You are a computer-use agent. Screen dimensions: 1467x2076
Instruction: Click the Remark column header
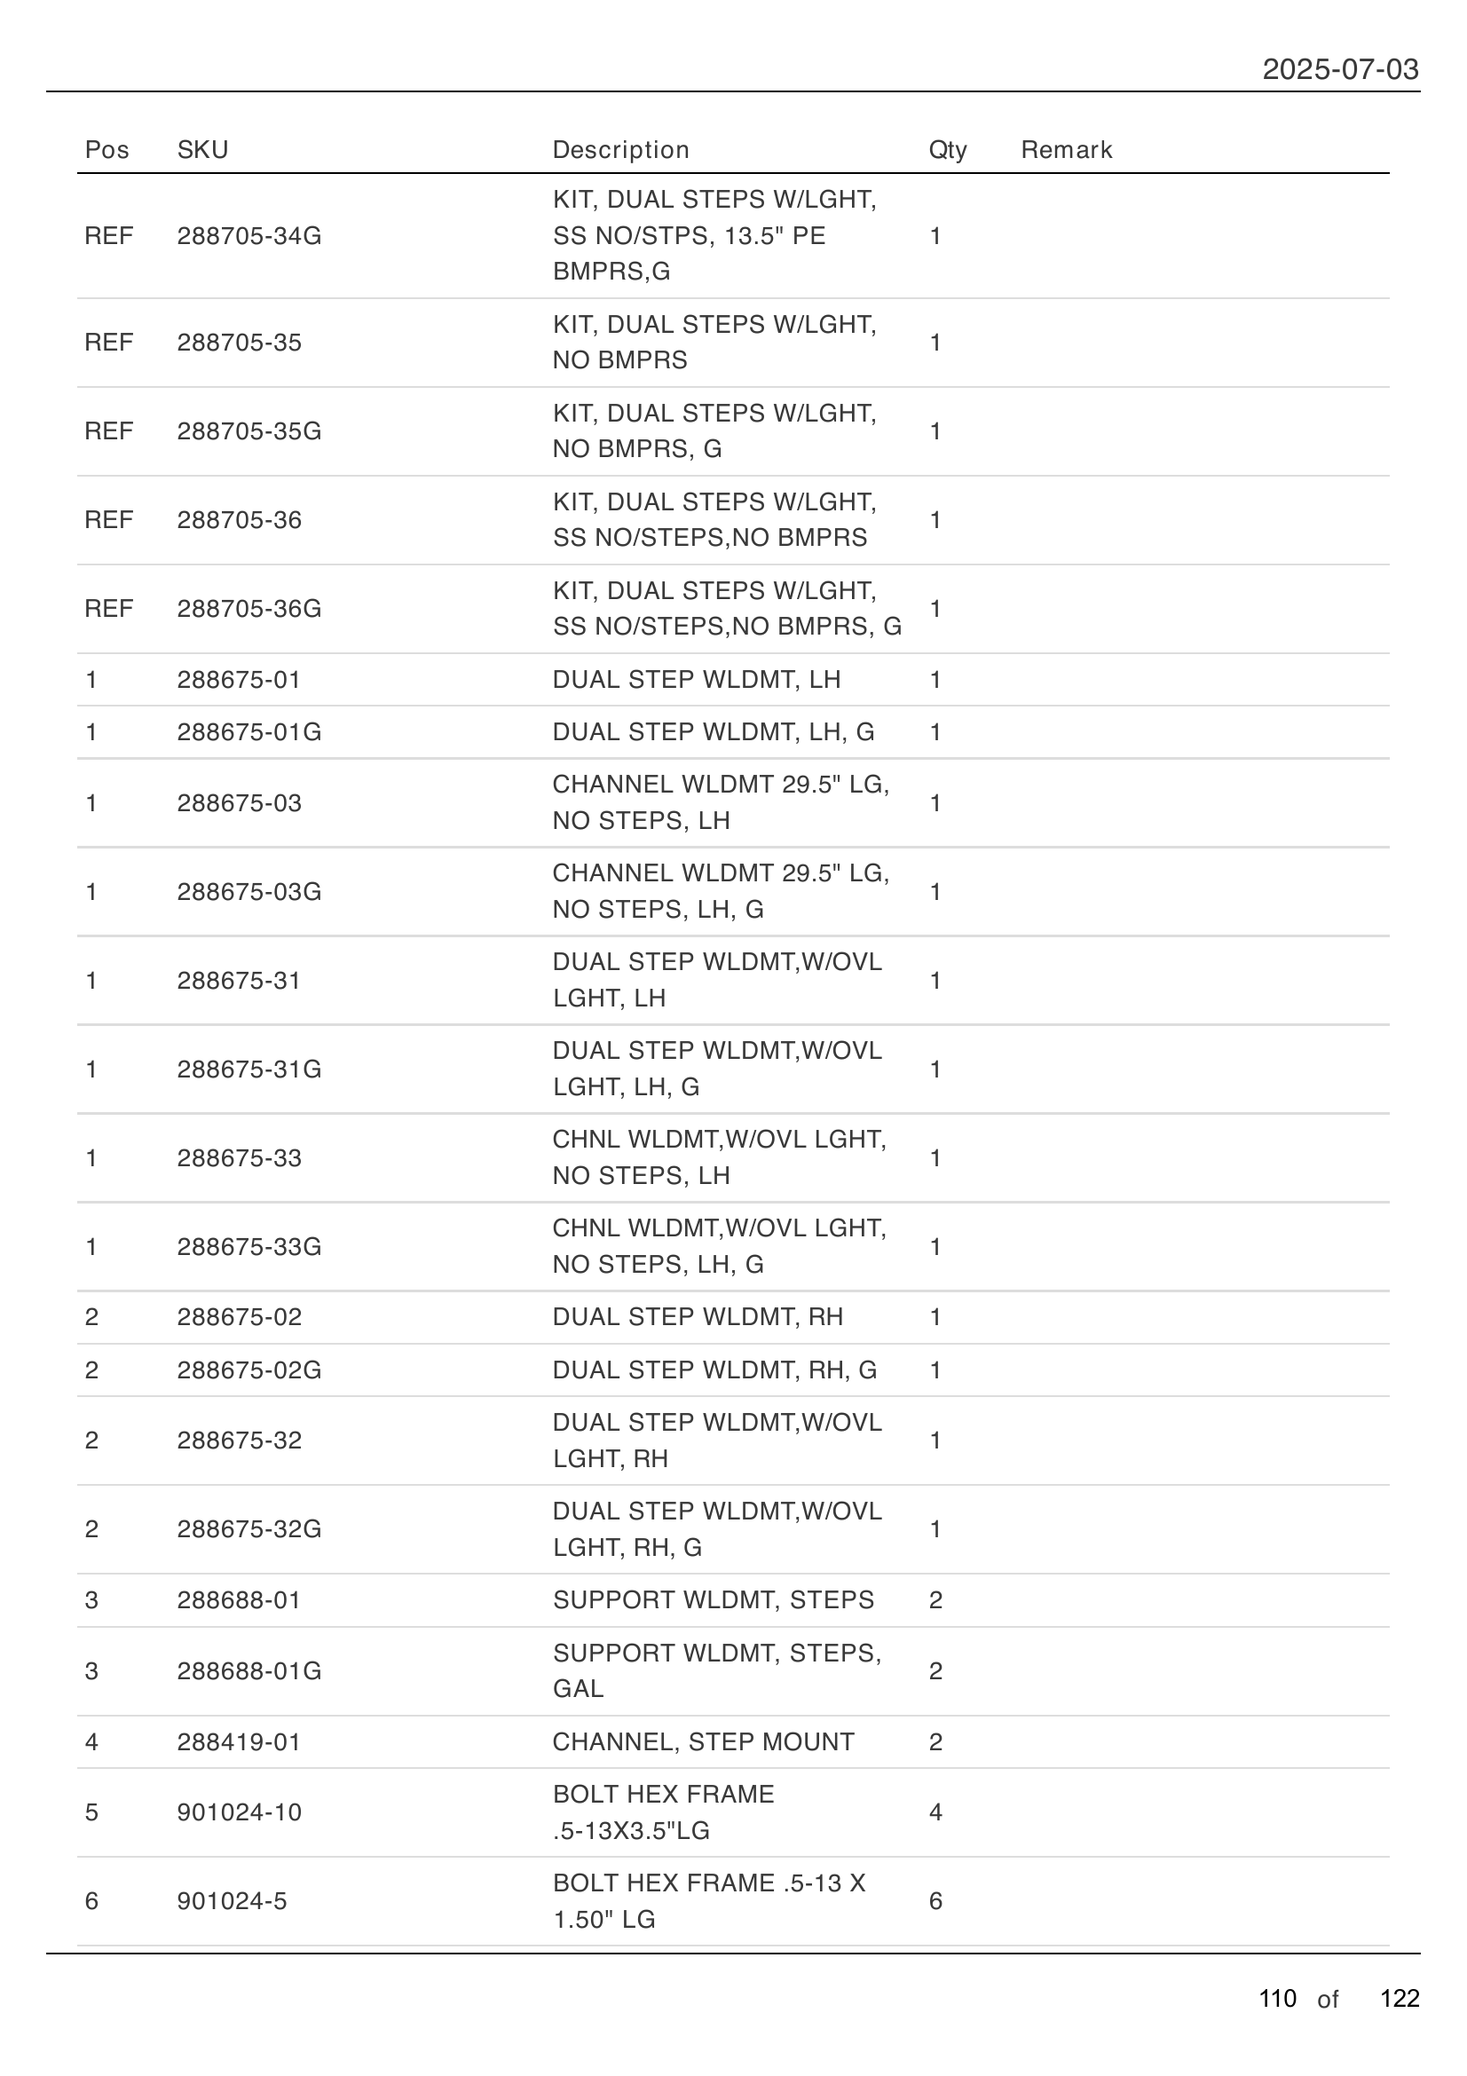pos(1067,149)
